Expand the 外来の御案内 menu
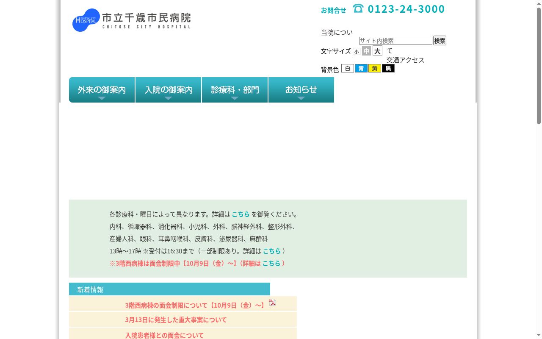The image size is (542, 339). (x=102, y=90)
